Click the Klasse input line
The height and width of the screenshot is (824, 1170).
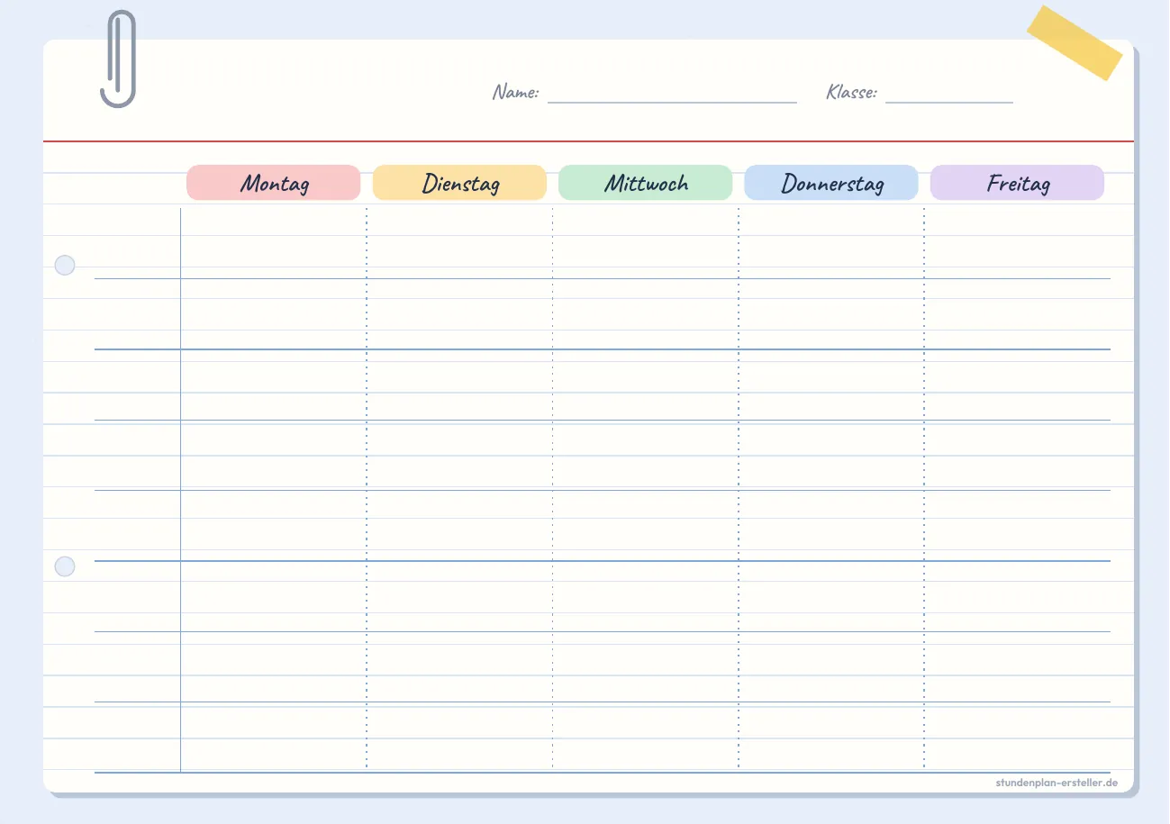point(949,102)
